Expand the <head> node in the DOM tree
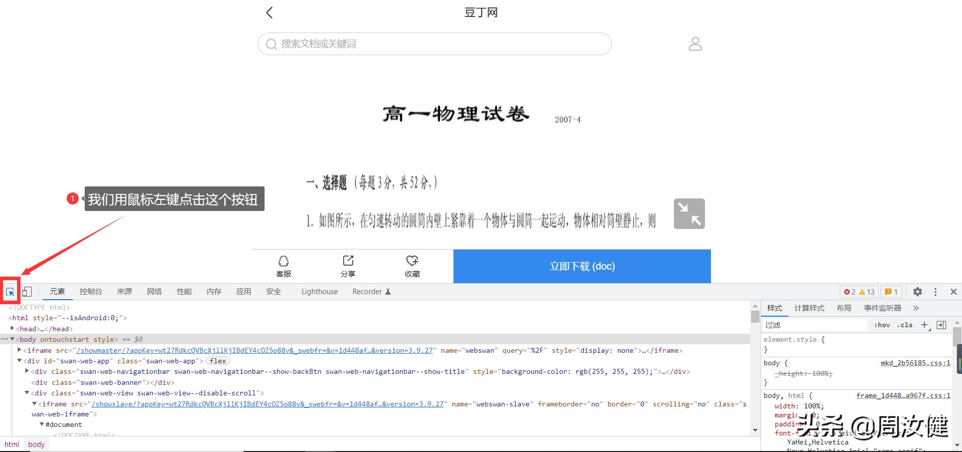 12,329
